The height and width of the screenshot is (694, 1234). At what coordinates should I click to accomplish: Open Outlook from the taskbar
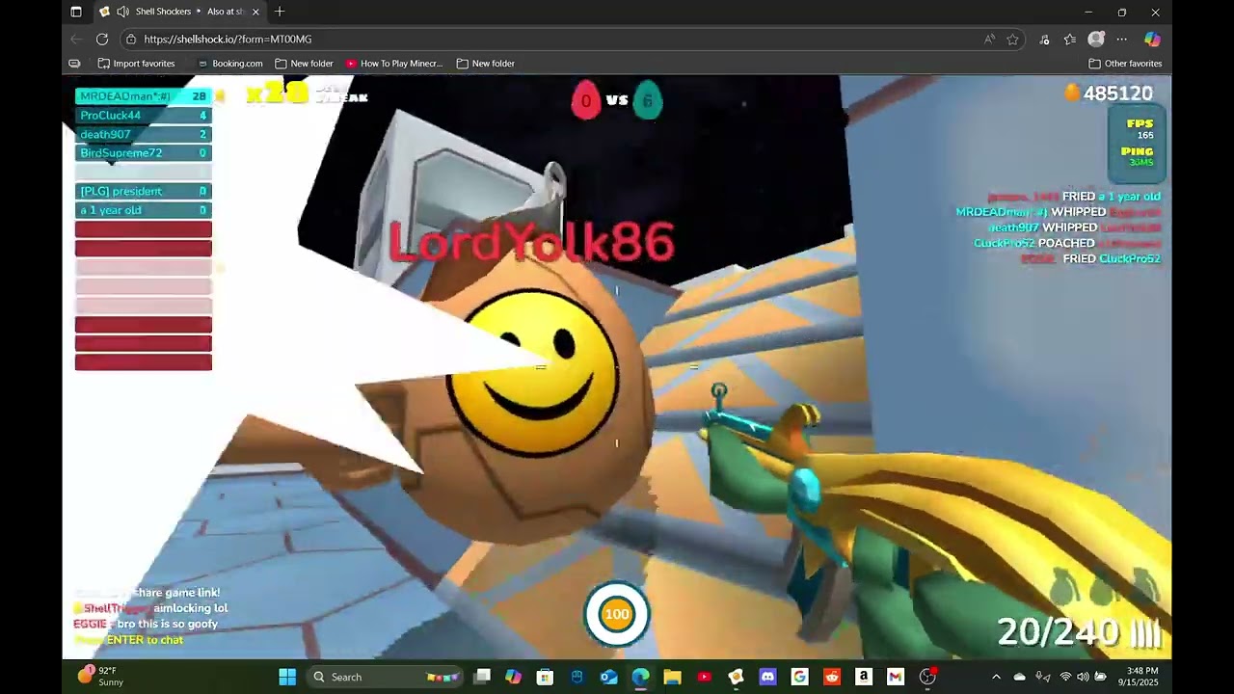pos(608,677)
